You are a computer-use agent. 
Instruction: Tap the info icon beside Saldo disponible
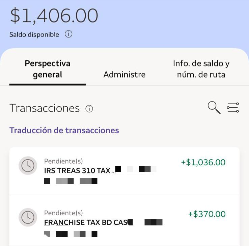[x=68, y=34]
